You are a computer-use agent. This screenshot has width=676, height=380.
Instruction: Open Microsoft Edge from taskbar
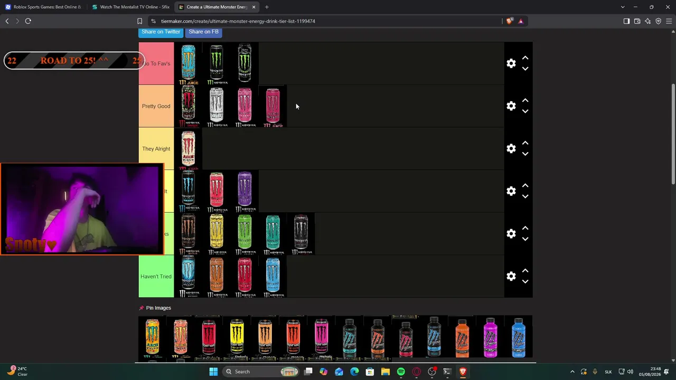click(x=354, y=372)
